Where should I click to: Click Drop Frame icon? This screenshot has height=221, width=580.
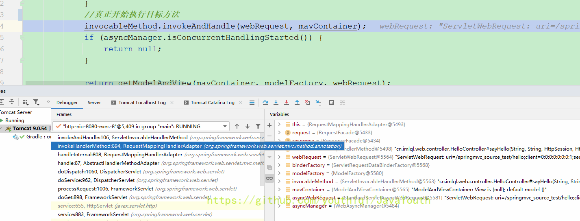click(308, 103)
